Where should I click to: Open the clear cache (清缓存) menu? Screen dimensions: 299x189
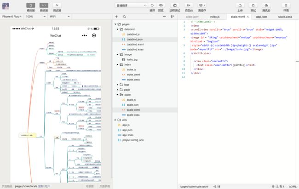click(202, 6)
